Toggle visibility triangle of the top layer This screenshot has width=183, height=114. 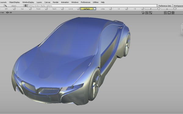coord(30,9)
